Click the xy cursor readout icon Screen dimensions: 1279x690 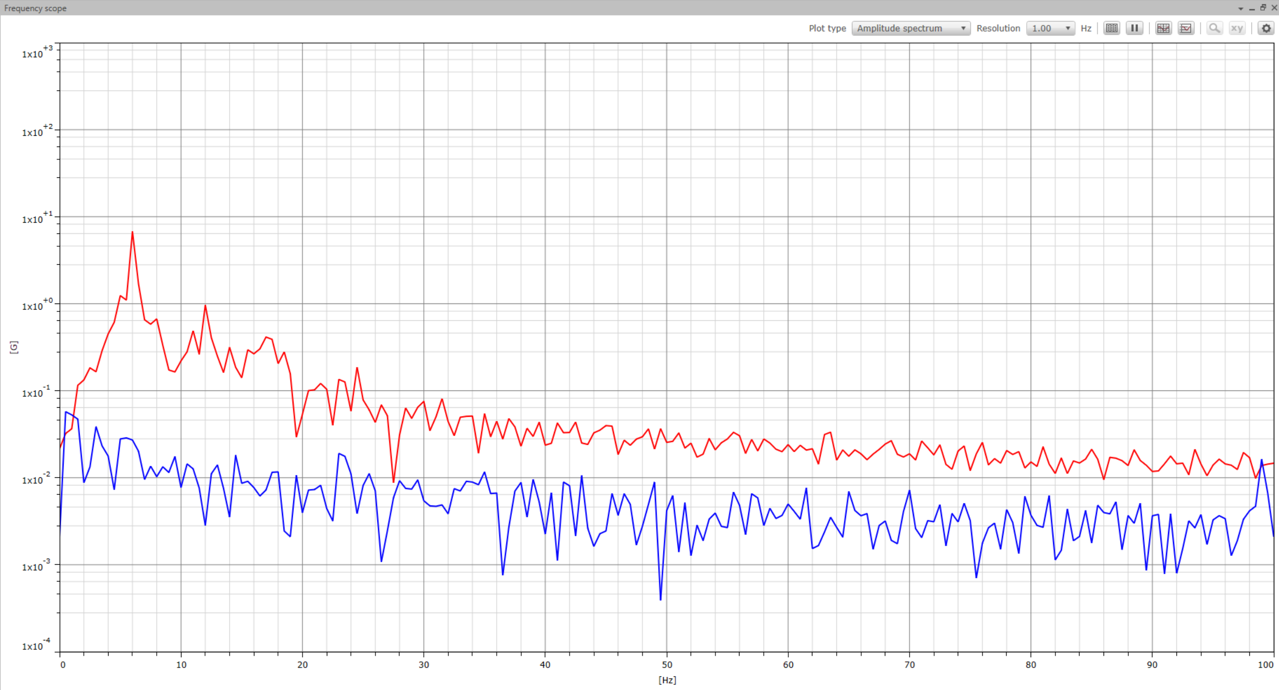point(1237,28)
